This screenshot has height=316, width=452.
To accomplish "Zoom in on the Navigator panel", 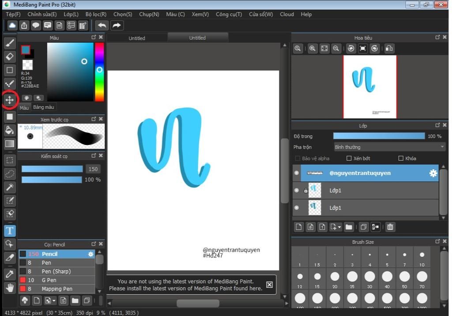I will pos(312,48).
